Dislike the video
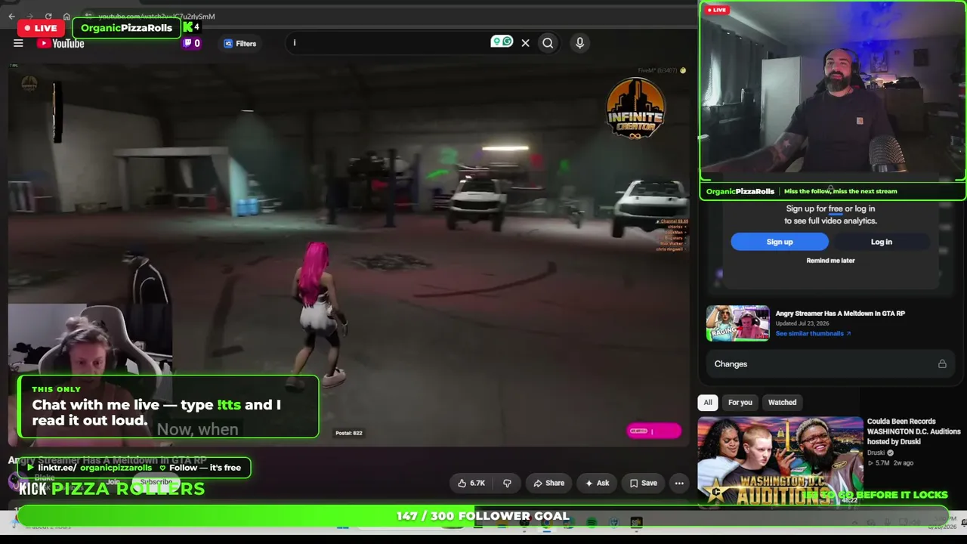 (x=507, y=483)
